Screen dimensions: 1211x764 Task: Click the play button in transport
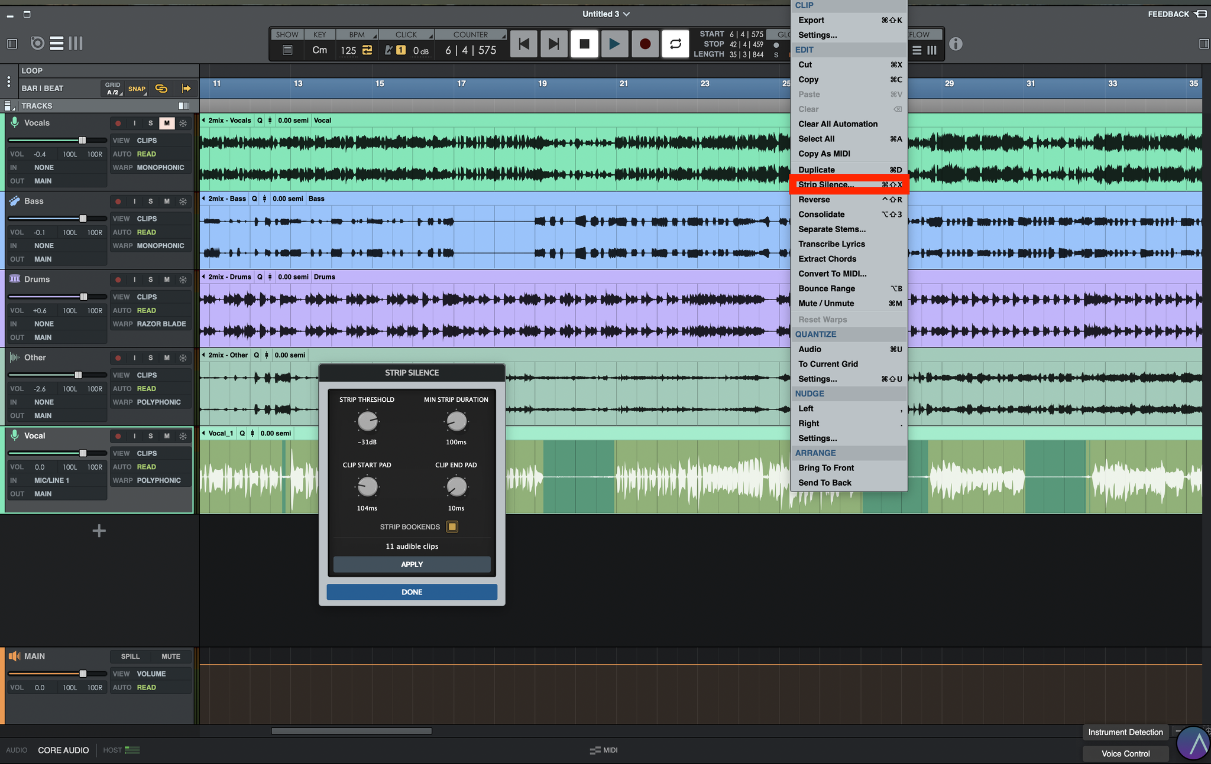click(x=615, y=44)
